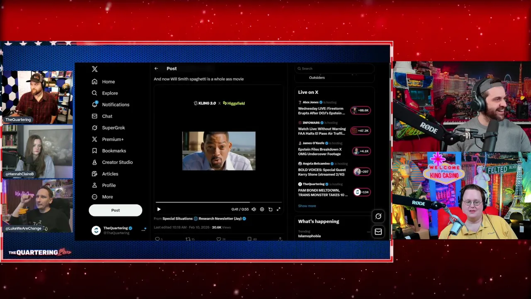Toggle picture-in-picture for video
The image size is (531, 299).
click(x=270, y=209)
